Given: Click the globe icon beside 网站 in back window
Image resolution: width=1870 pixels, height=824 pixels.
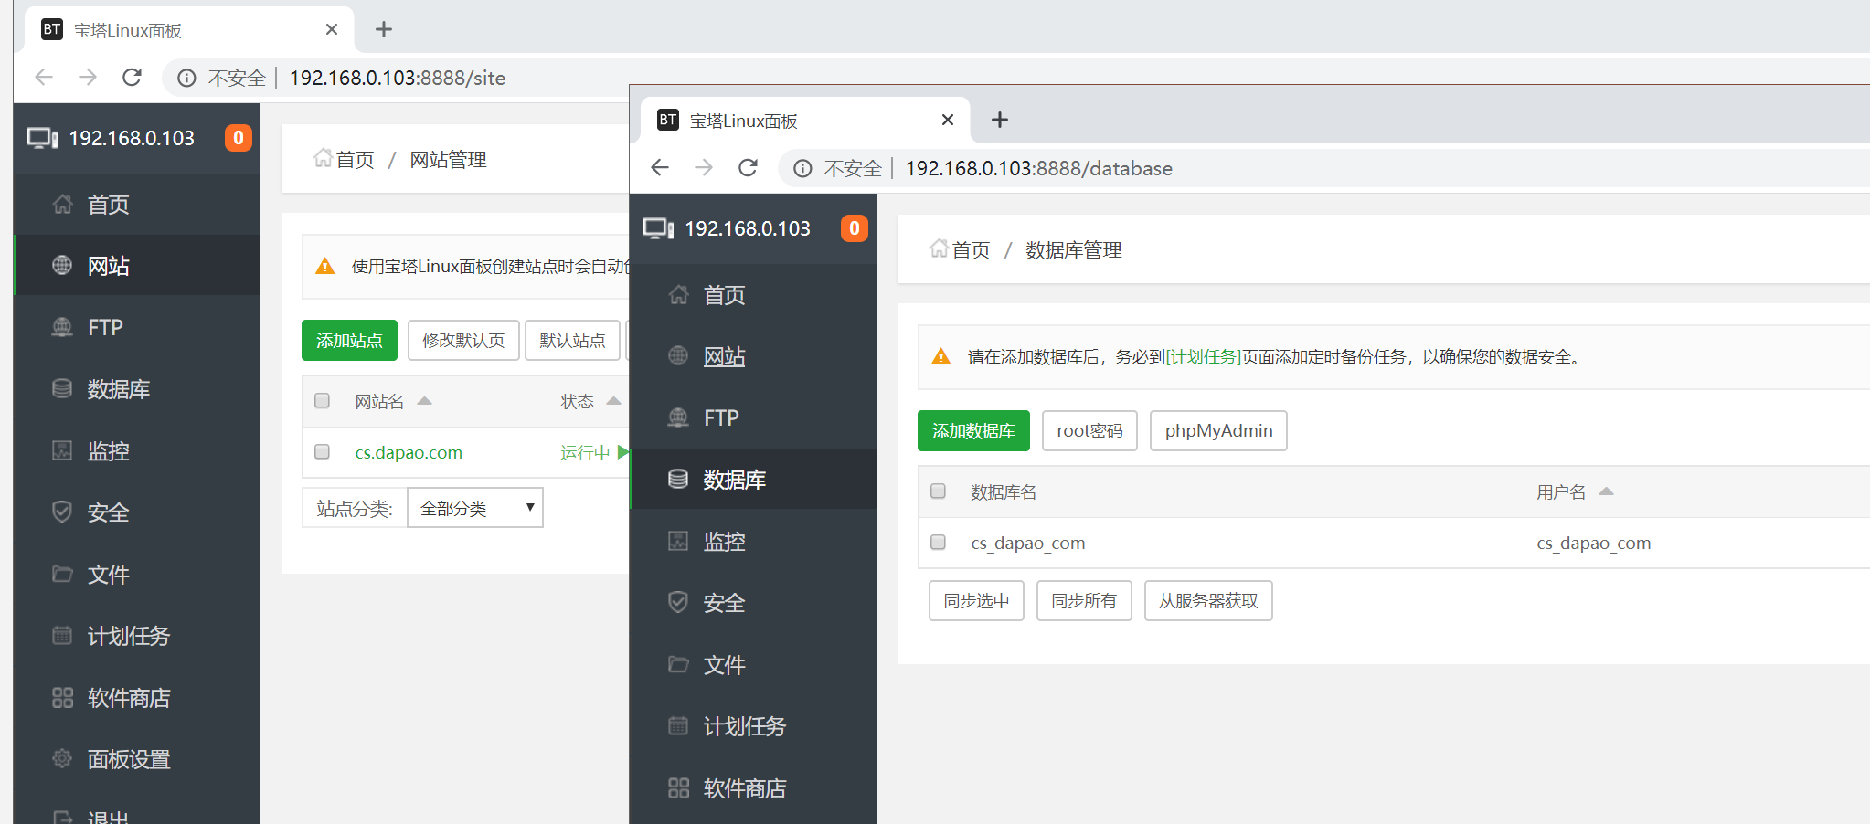Looking at the screenshot, I should [x=62, y=265].
